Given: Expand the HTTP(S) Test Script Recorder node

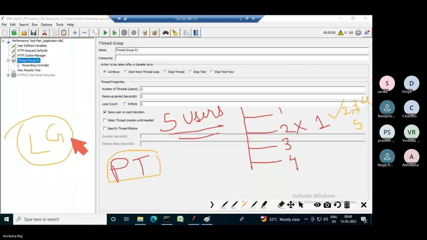Looking at the screenshot, I should tap(8, 75).
